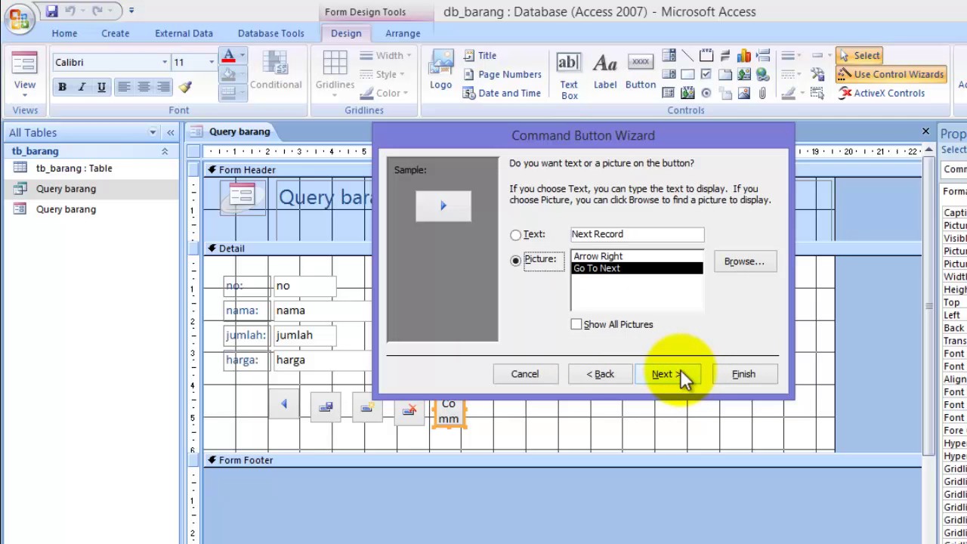Screen dimensions: 967x544
Task: Click Browse to find a picture
Action: tap(744, 261)
